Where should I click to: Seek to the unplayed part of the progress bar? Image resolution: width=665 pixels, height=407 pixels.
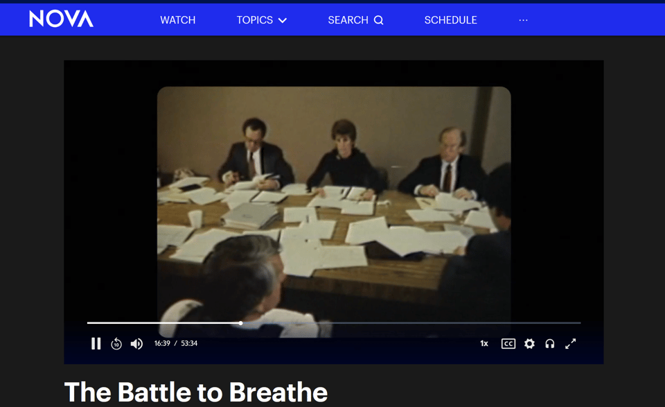pos(411,323)
